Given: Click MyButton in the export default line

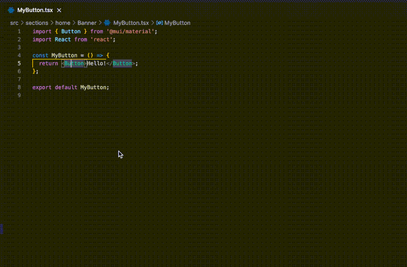Looking at the screenshot, I should 93,87.
